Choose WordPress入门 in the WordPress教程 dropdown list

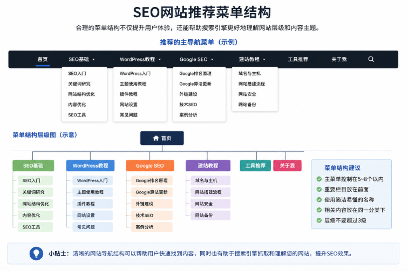tap(135, 73)
